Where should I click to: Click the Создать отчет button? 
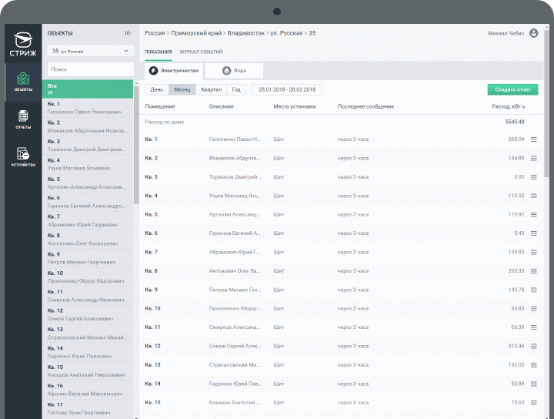click(512, 89)
